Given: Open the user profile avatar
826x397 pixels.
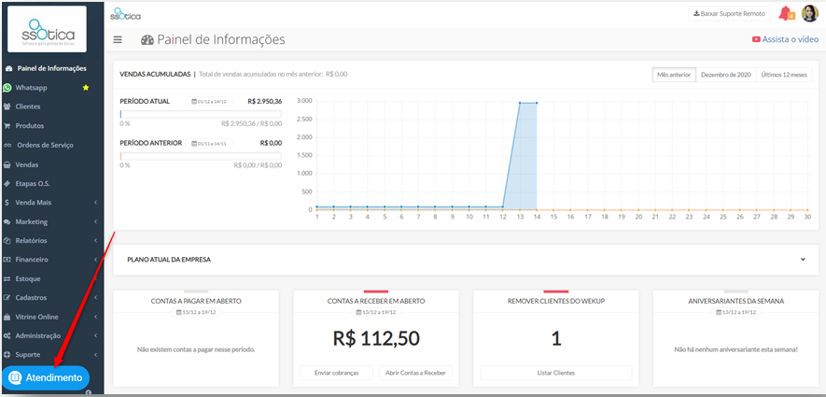Looking at the screenshot, I should click(x=810, y=13).
